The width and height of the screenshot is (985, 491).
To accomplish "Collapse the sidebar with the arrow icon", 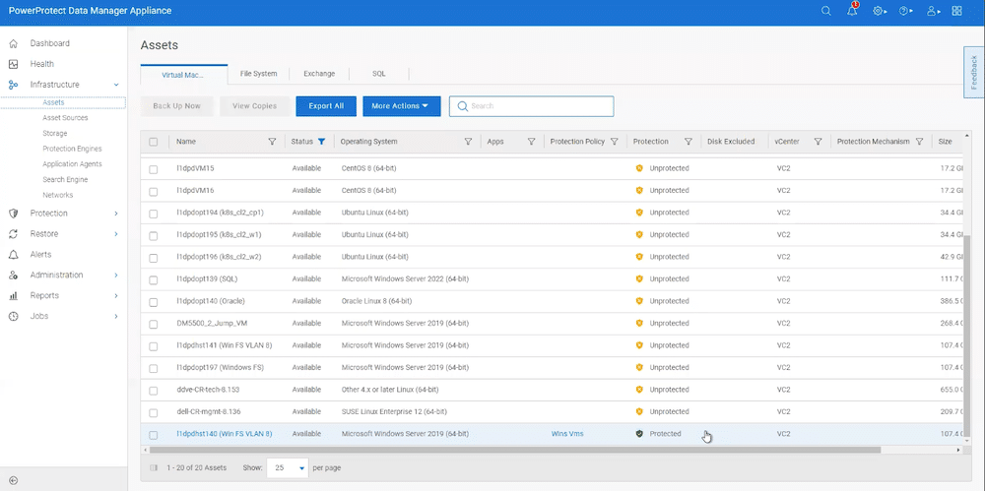I will pos(13,481).
